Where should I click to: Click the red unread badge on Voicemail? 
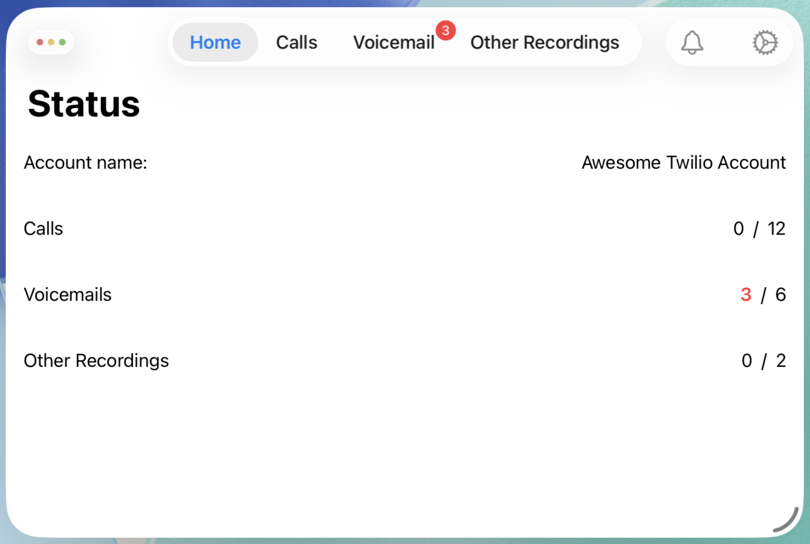(445, 30)
